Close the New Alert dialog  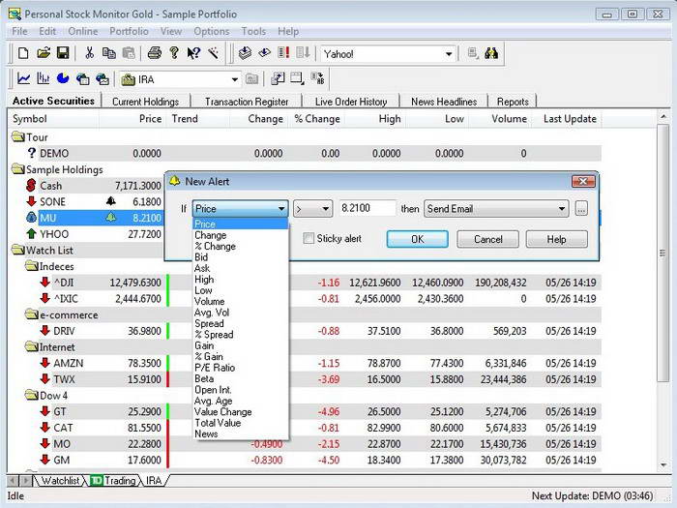pos(583,182)
